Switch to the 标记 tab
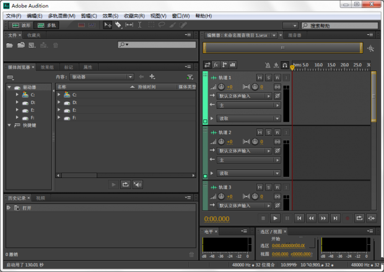The width and height of the screenshot is (384, 272). point(69,67)
